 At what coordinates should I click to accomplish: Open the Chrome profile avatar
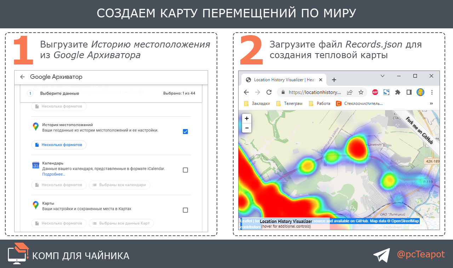[420, 92]
